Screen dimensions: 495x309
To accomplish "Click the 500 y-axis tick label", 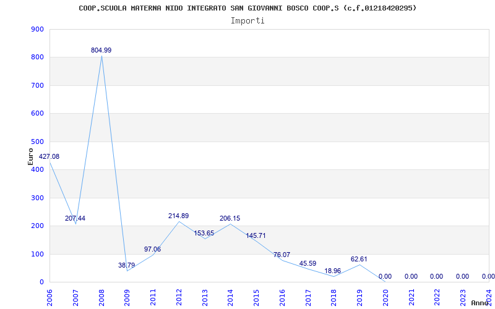I will 38,142.
